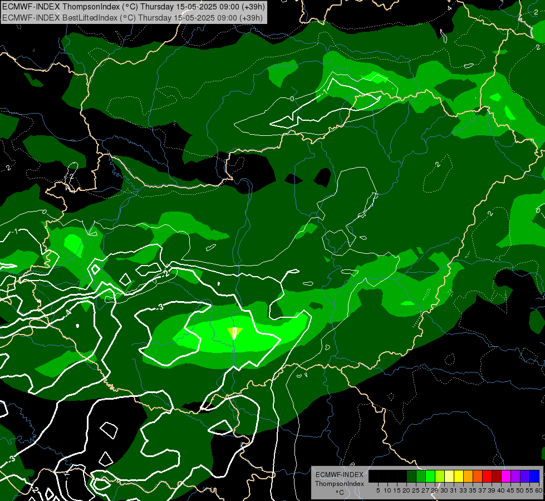
Task: Click the legend tick value '40'
Action: click(x=501, y=490)
